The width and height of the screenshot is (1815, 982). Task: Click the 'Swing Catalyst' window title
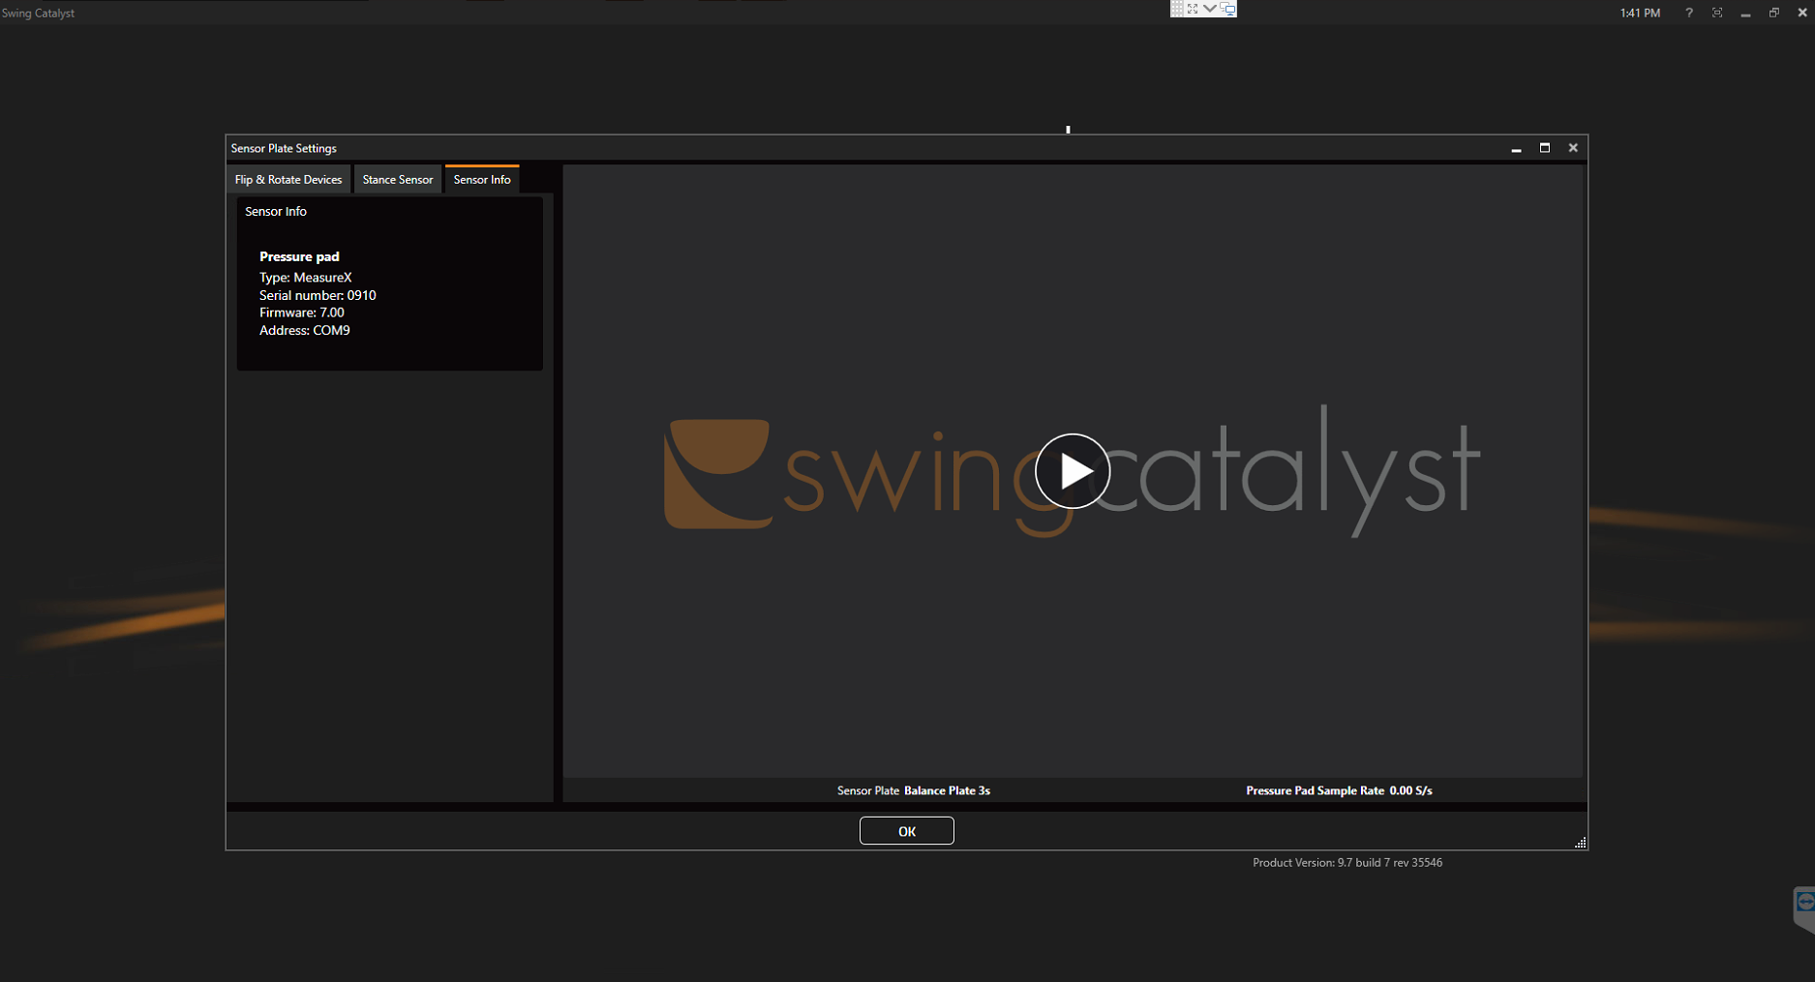tap(38, 13)
